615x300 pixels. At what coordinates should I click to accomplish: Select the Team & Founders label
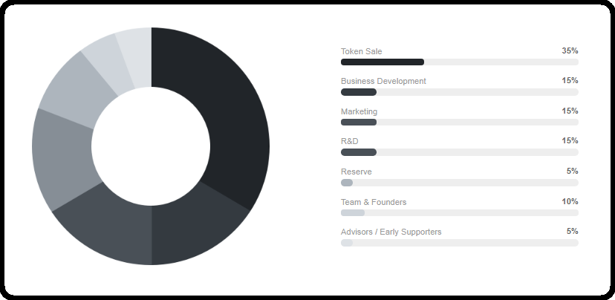click(374, 202)
